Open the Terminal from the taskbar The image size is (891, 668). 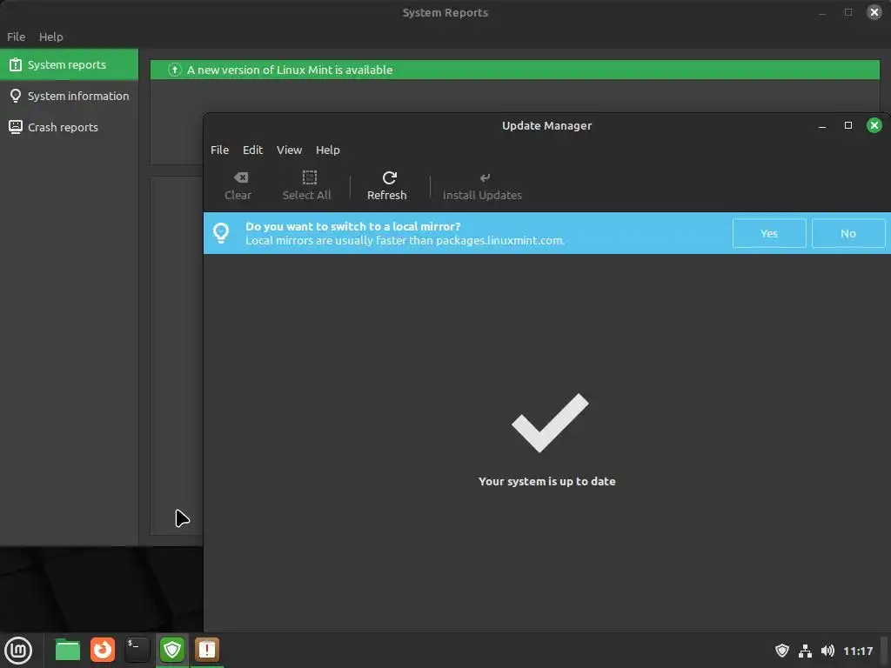137,651
